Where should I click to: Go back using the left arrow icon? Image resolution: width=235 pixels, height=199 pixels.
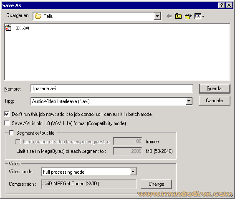(x=169, y=16)
